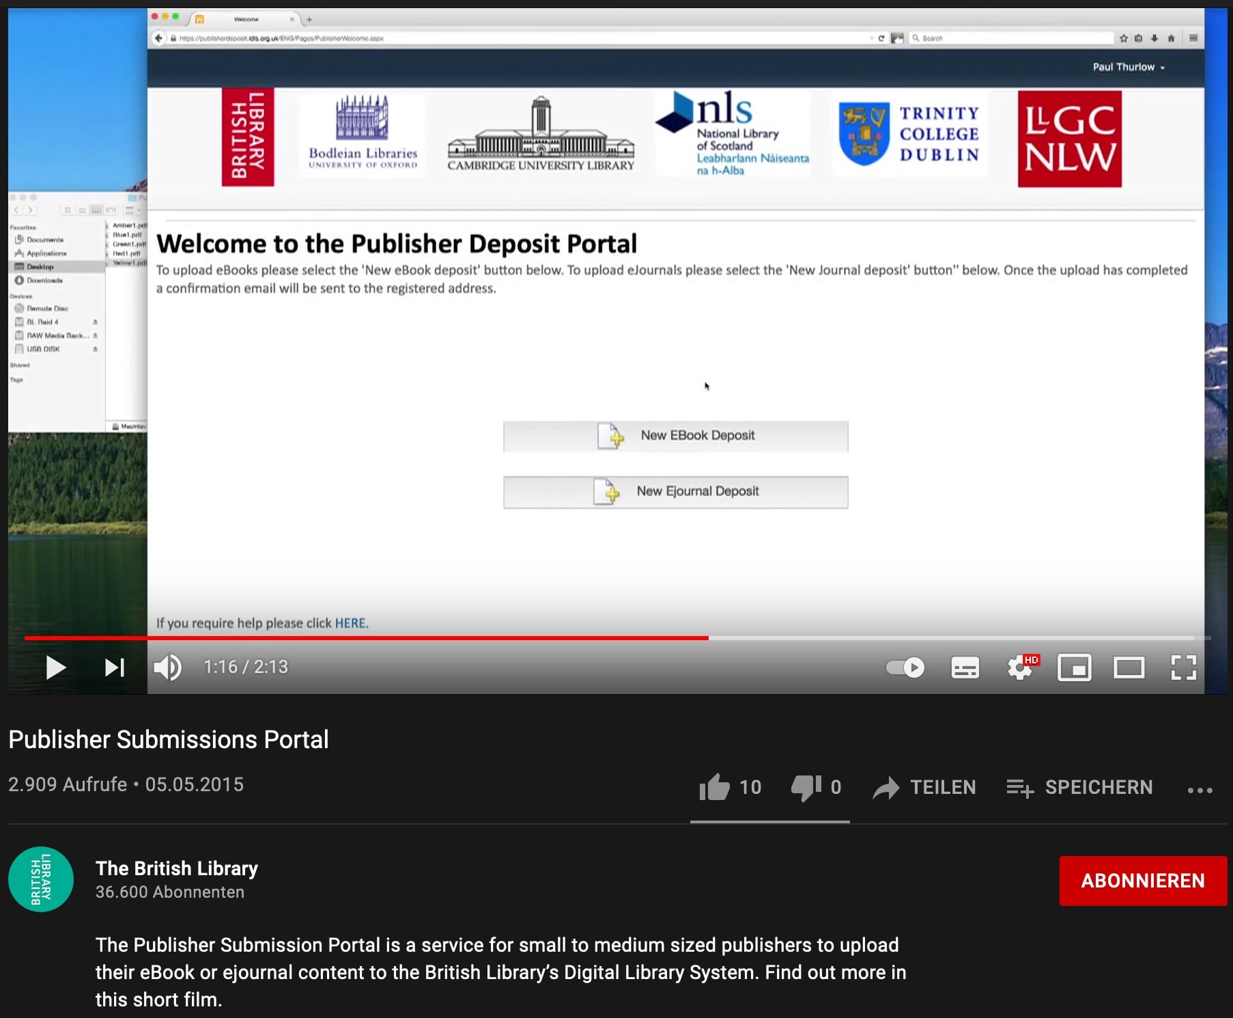Bookmark page with star icon
Image resolution: width=1233 pixels, height=1018 pixels.
click(x=1124, y=38)
